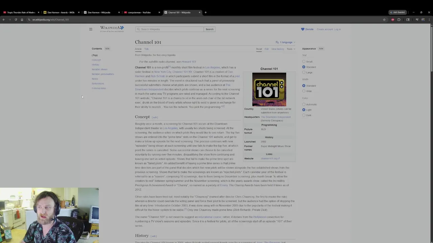
Task: Click the Wikipedia Search button
Action: tap(209, 29)
